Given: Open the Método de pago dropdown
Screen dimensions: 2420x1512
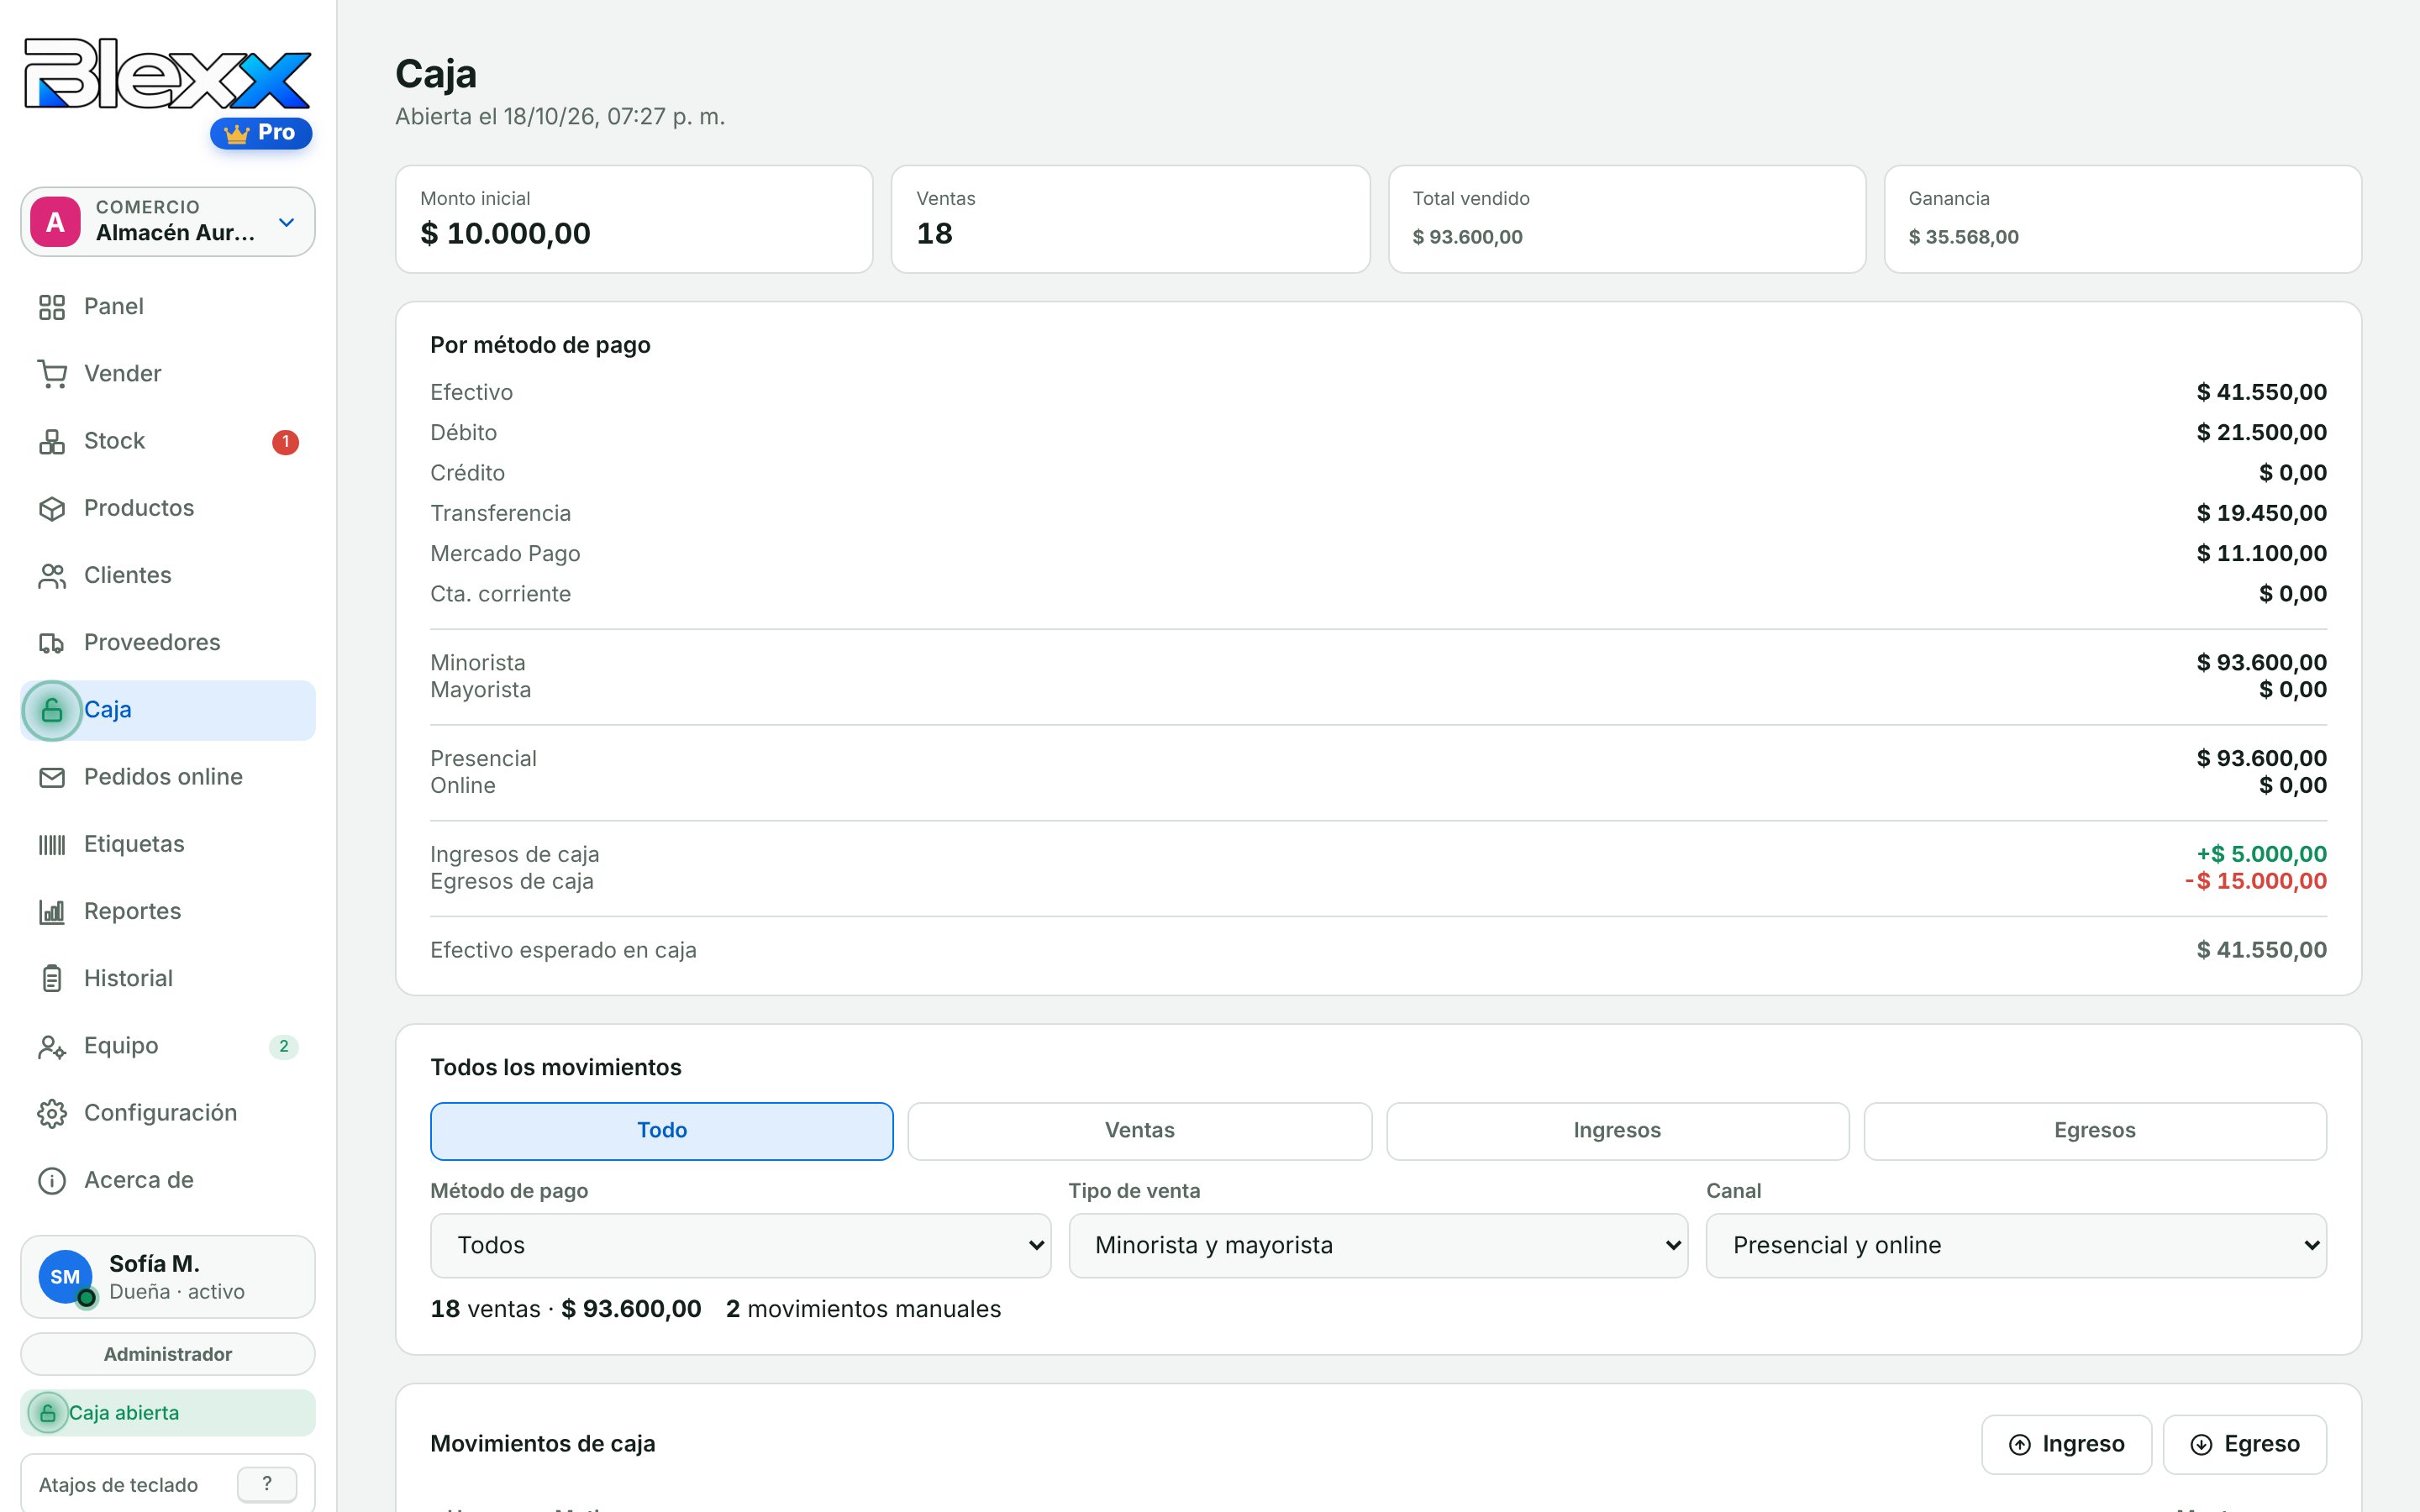Looking at the screenshot, I should coord(740,1245).
